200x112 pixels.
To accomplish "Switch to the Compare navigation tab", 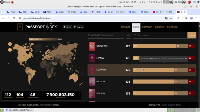I will click(147, 27).
